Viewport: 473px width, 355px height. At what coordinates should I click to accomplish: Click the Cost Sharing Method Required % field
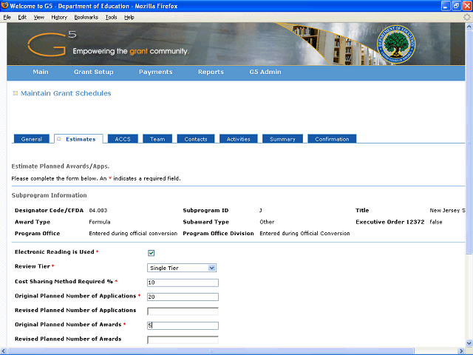click(x=183, y=283)
